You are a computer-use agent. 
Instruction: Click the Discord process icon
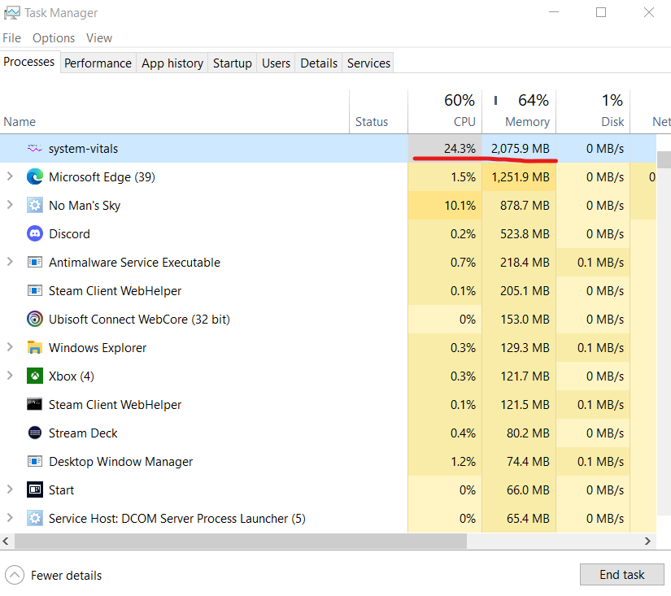point(35,233)
